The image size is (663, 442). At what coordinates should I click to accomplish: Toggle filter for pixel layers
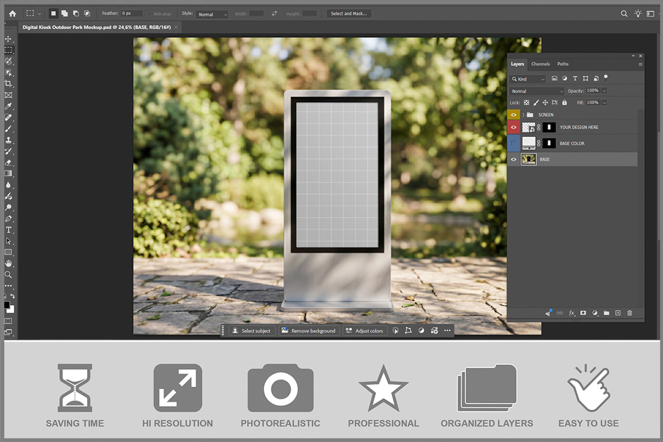point(555,78)
